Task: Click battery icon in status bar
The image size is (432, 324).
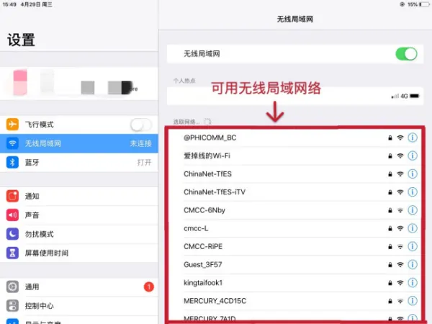Action: [424, 4]
